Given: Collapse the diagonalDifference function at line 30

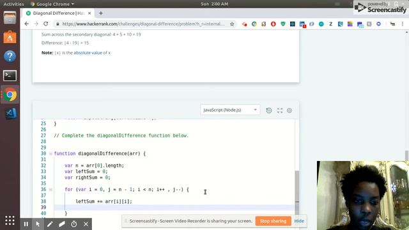Looking at the screenshot, I should click(50, 153).
